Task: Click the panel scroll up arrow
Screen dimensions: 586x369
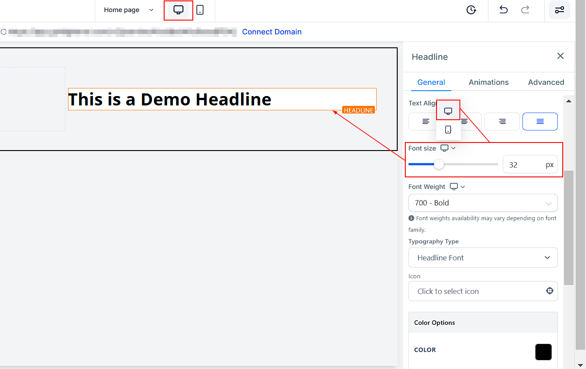Action: [569, 101]
